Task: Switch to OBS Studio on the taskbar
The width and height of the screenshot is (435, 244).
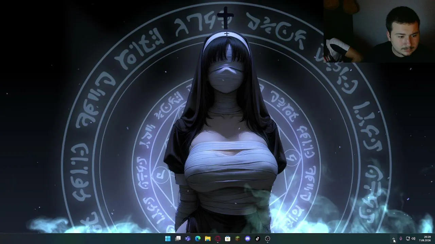Action: [268, 239]
